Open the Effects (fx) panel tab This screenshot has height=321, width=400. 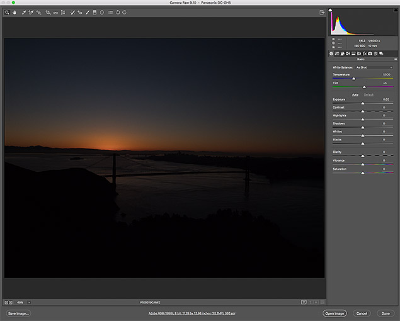tap(365, 53)
